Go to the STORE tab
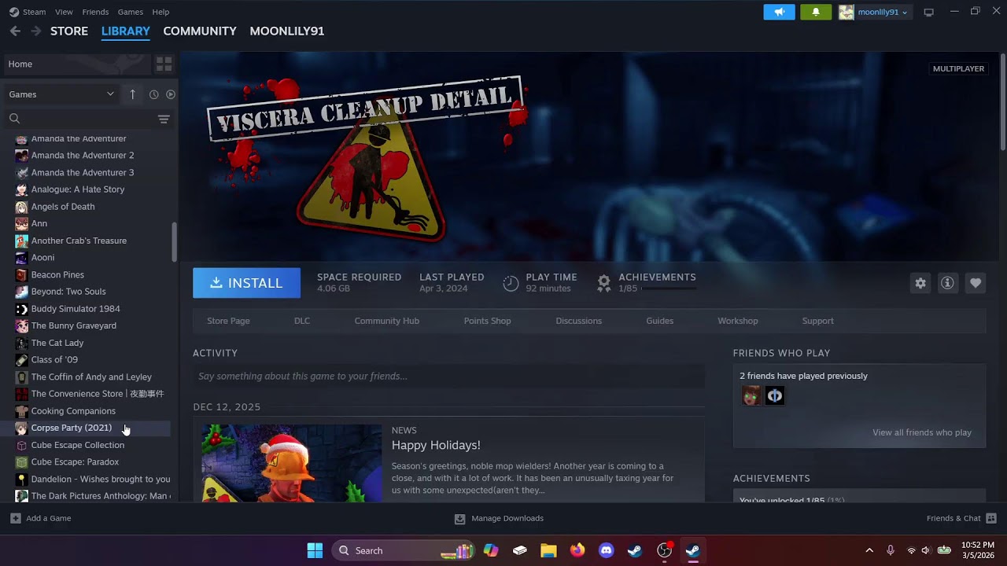 (x=69, y=31)
